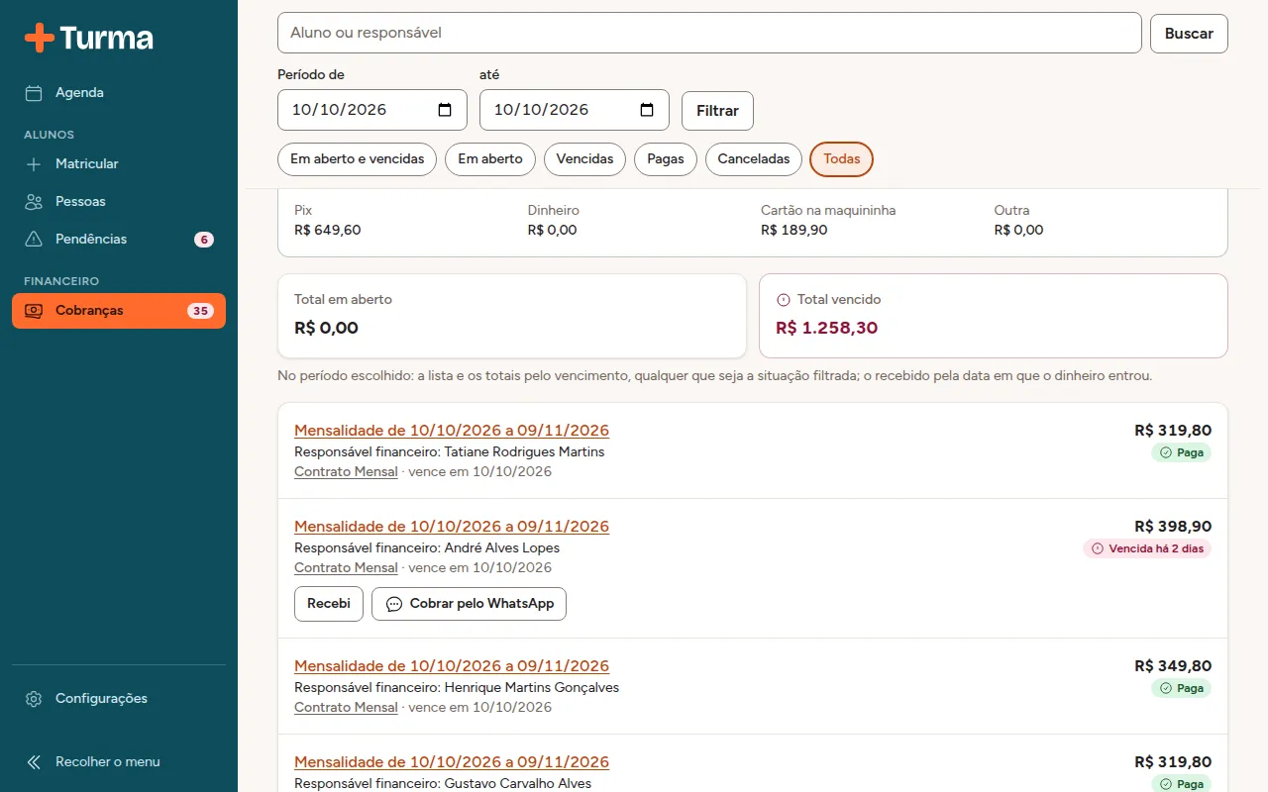
Task: Open Contrato Mensal link for Henrique
Action: click(x=346, y=708)
